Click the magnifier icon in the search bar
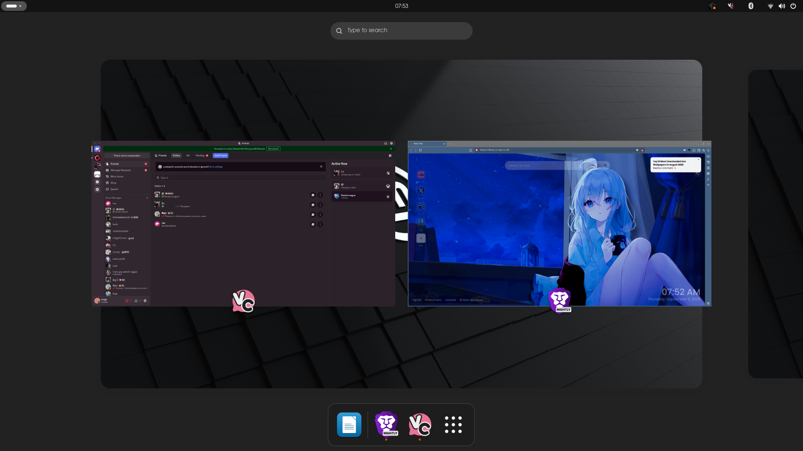The width and height of the screenshot is (803, 451). (339, 30)
